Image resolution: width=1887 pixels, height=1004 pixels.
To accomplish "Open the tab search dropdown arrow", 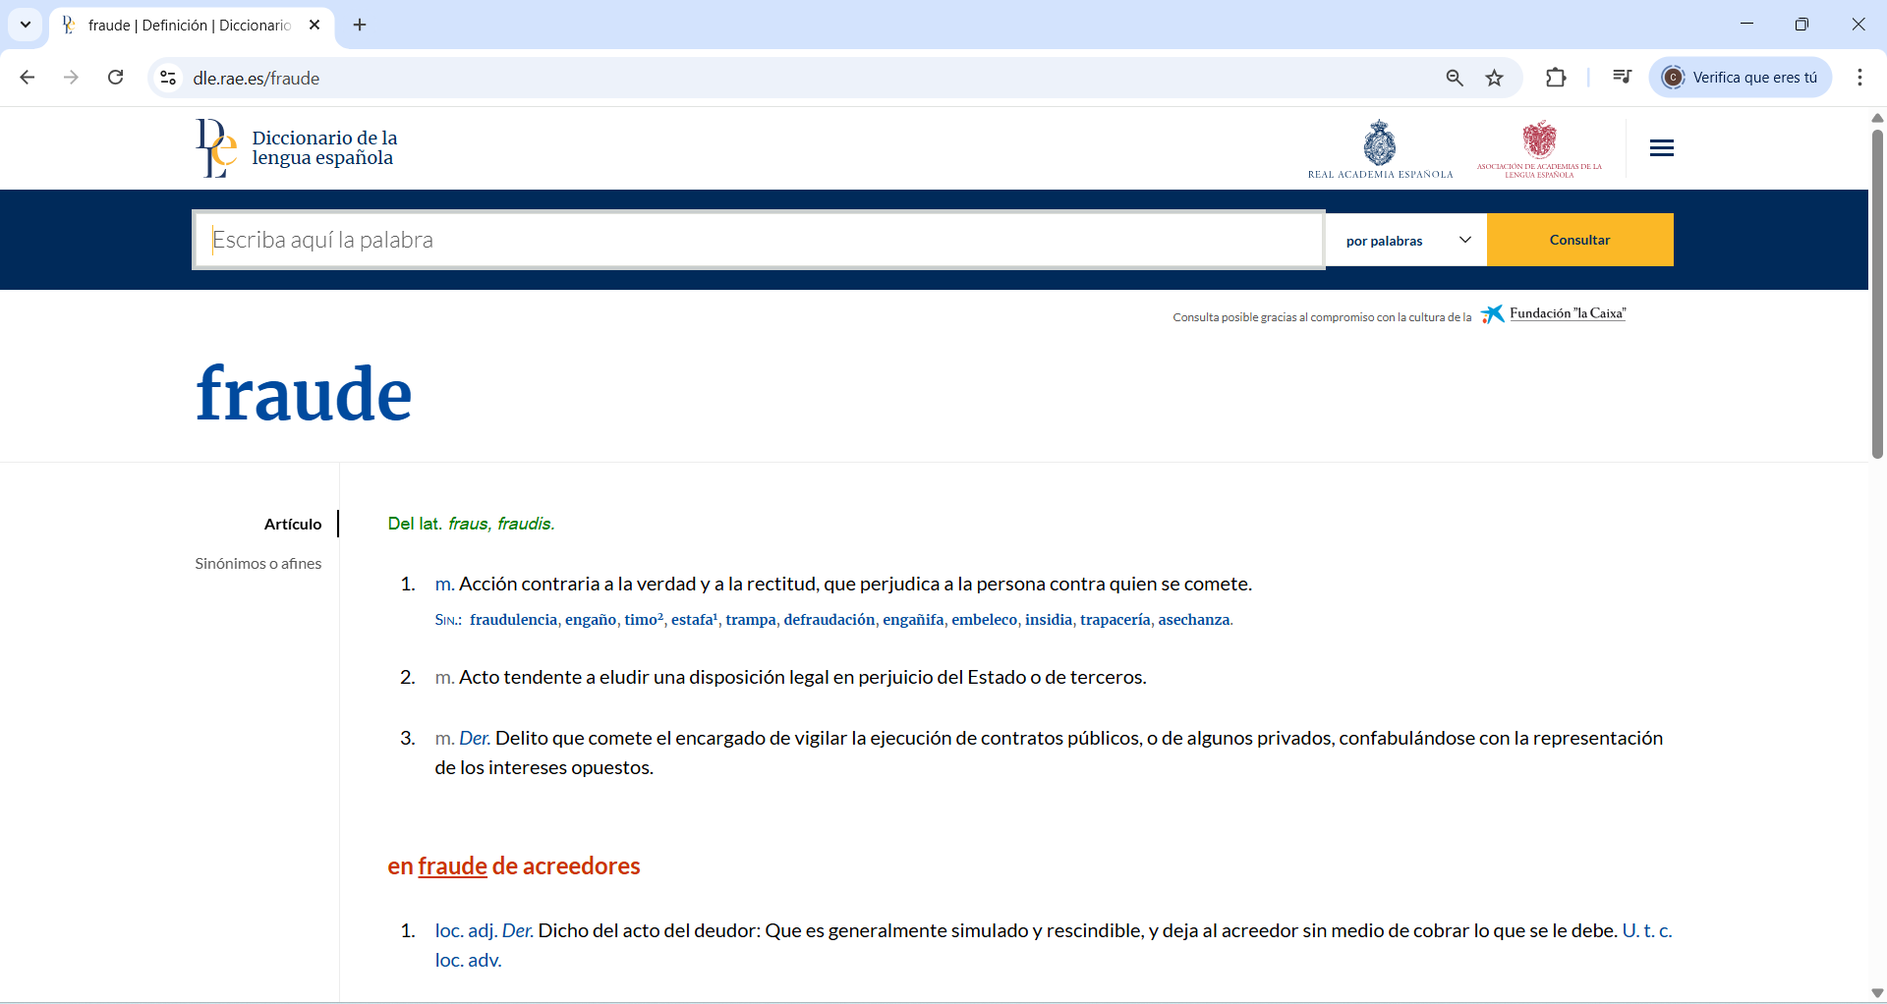I will tap(26, 25).
